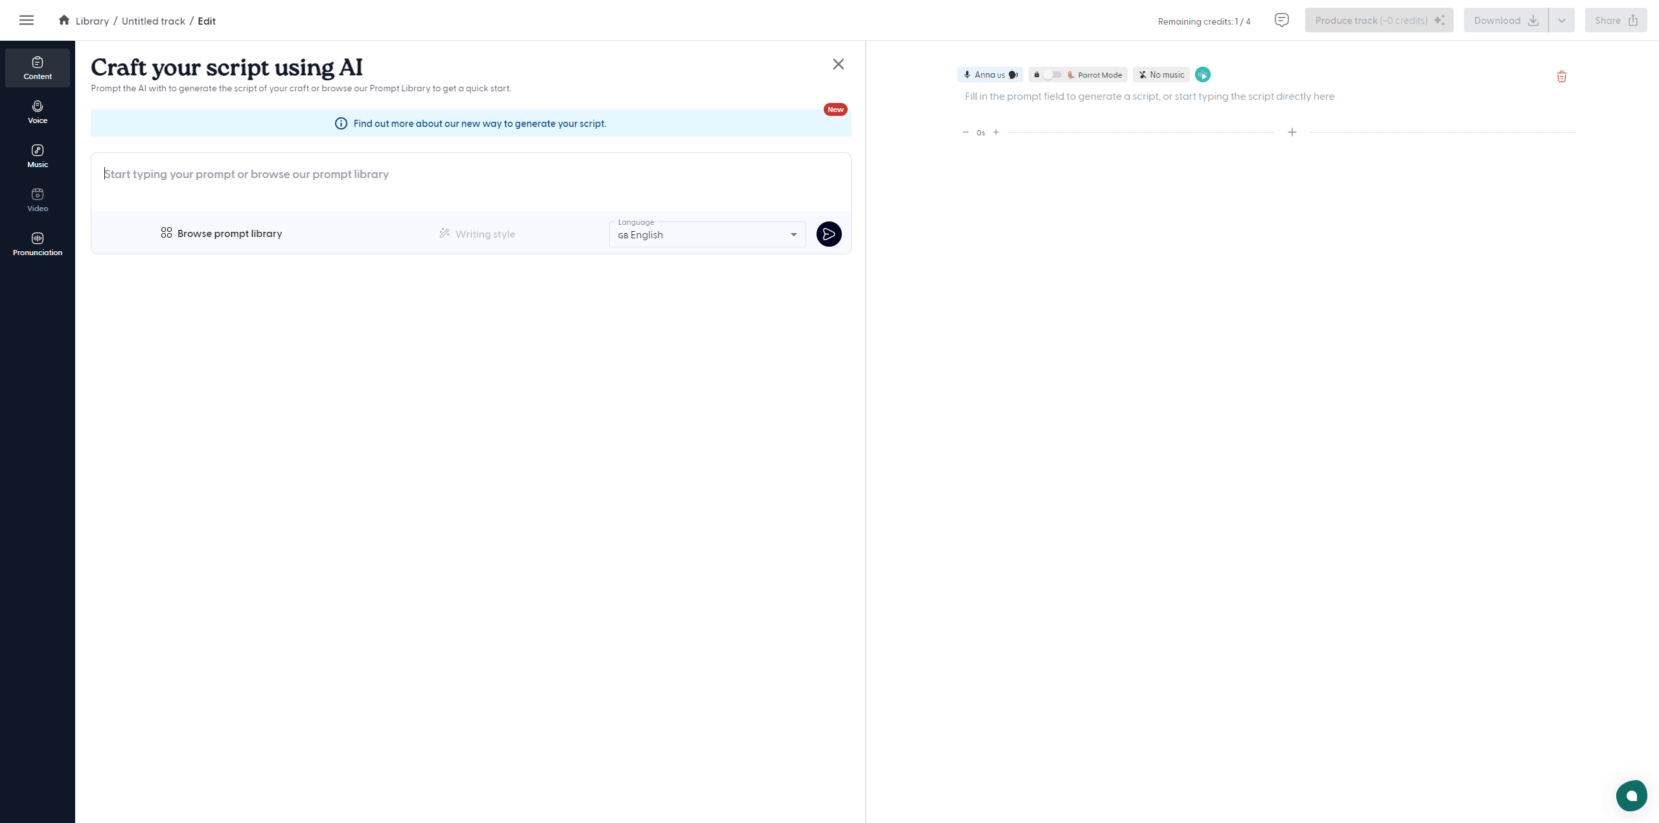Viewport: 1659px width, 823px height.
Task: Click the Download button
Action: click(x=1505, y=20)
